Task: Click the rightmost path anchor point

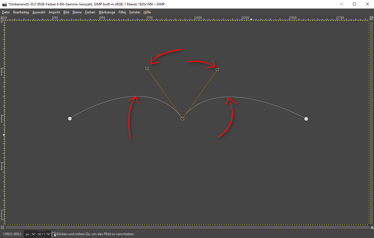Action: [306, 119]
